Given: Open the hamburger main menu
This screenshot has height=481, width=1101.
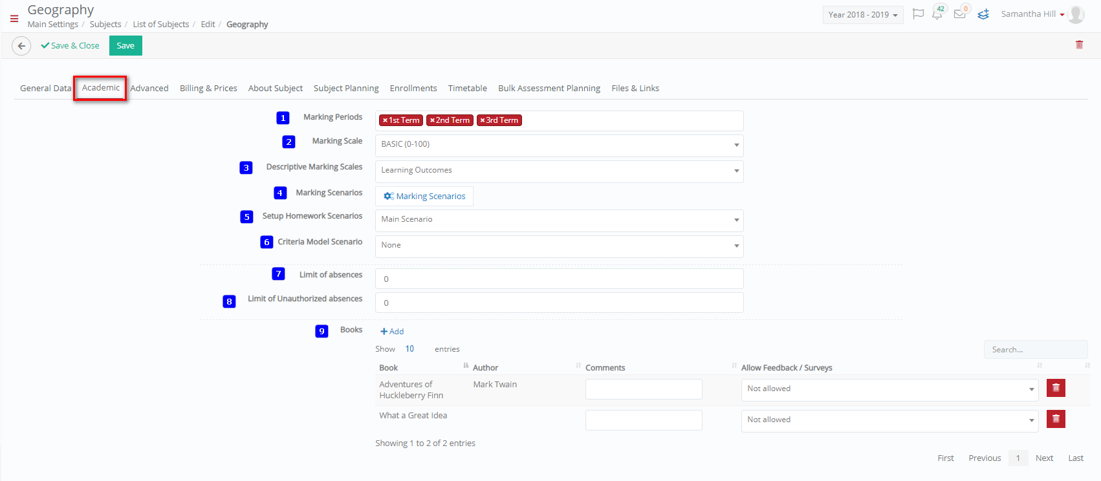Looking at the screenshot, I should coord(14,19).
